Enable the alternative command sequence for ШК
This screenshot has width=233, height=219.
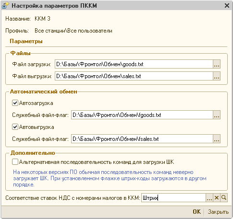point(15,162)
